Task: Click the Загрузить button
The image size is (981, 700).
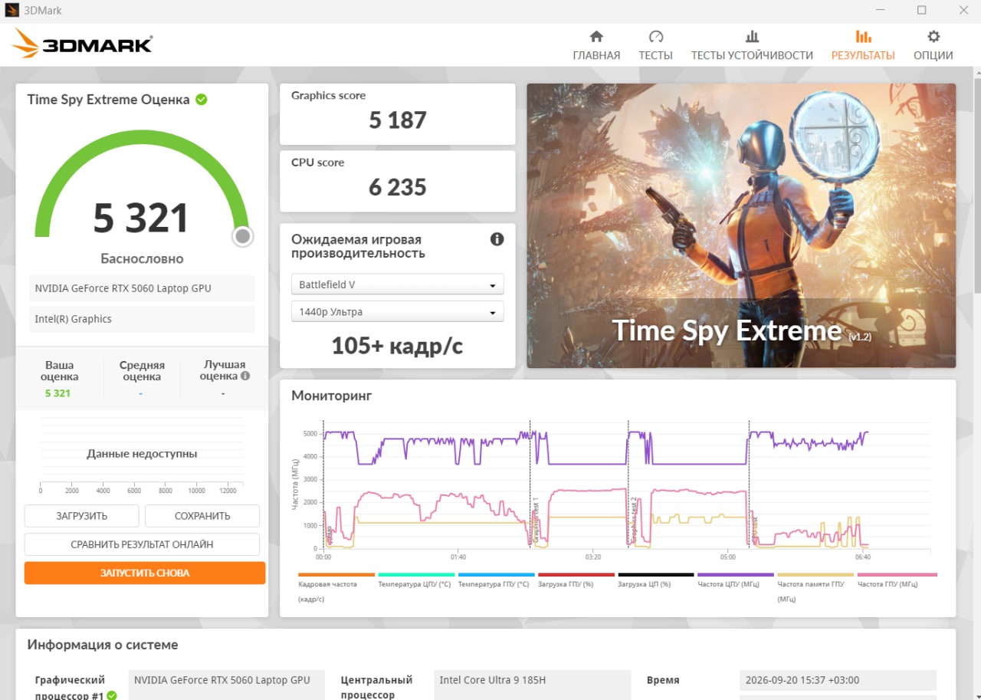Action: (82, 516)
